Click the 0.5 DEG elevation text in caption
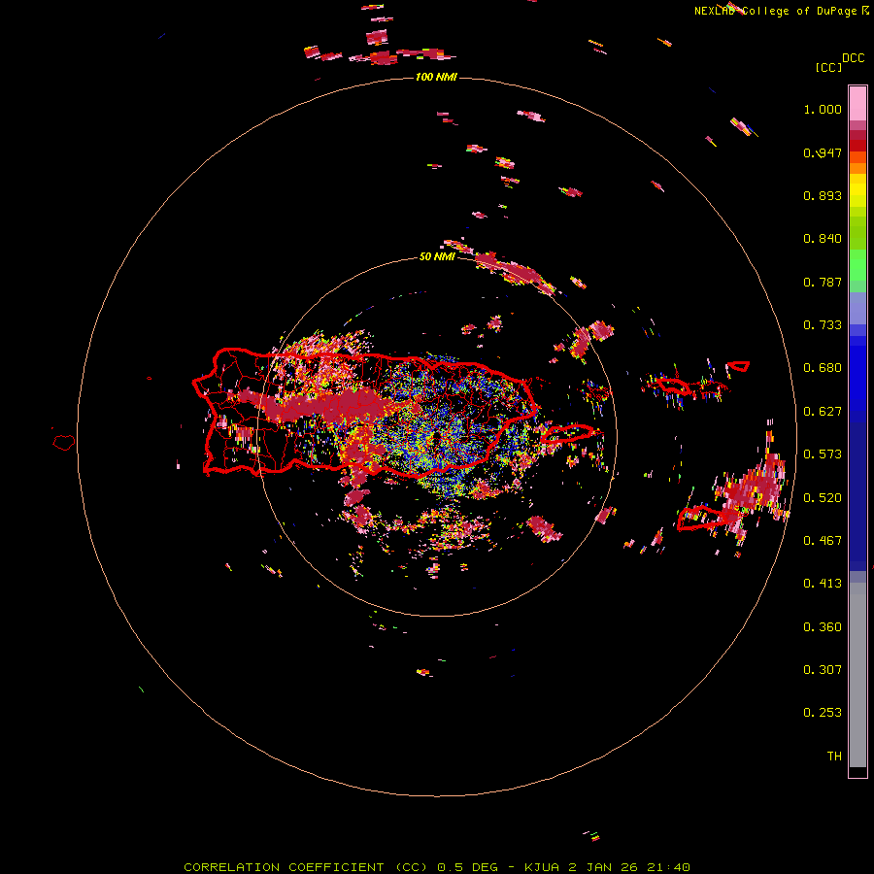 [x=468, y=867]
